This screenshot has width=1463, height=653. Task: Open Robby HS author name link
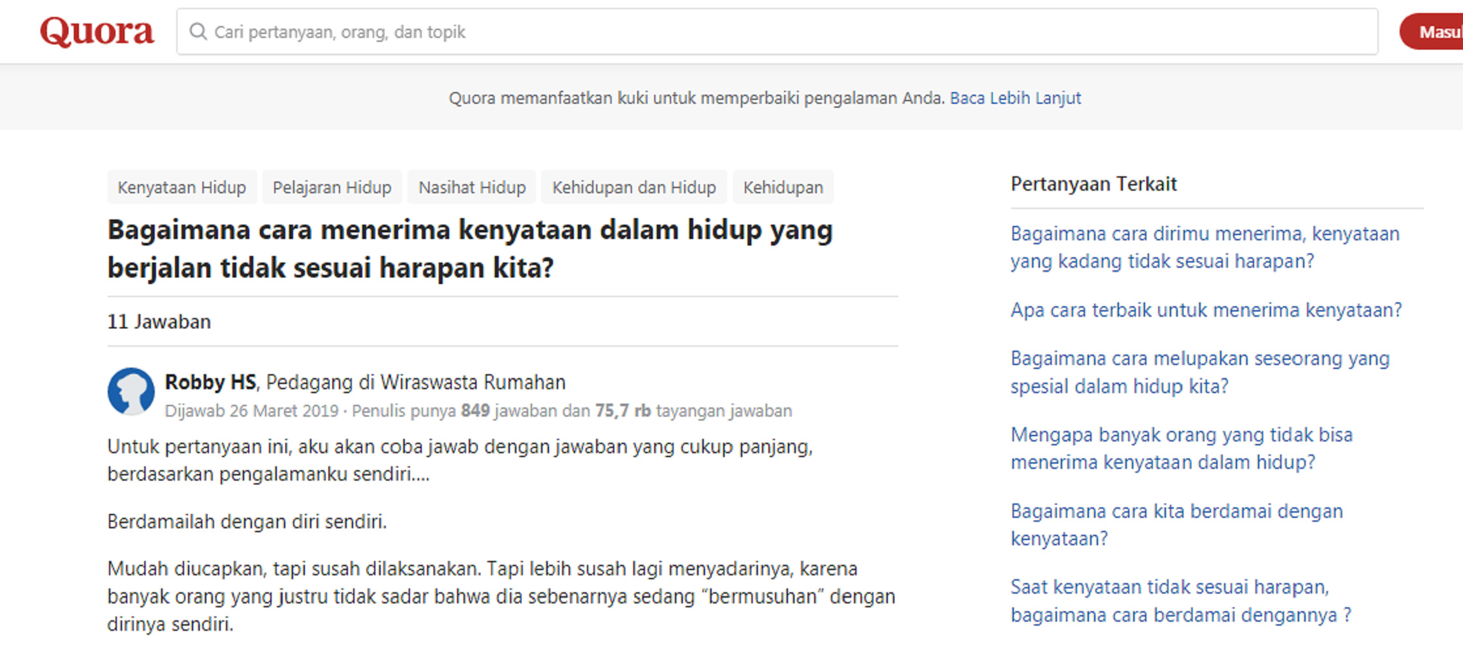(210, 382)
